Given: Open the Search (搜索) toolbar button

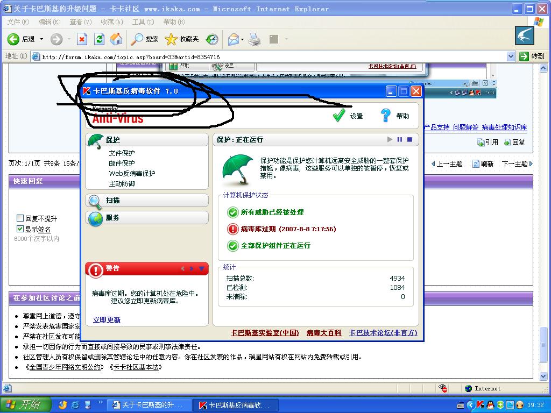Looking at the screenshot, I should pyautogui.click(x=144, y=39).
